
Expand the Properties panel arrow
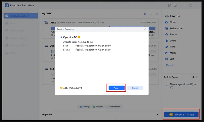pyautogui.click(x=158, y=115)
